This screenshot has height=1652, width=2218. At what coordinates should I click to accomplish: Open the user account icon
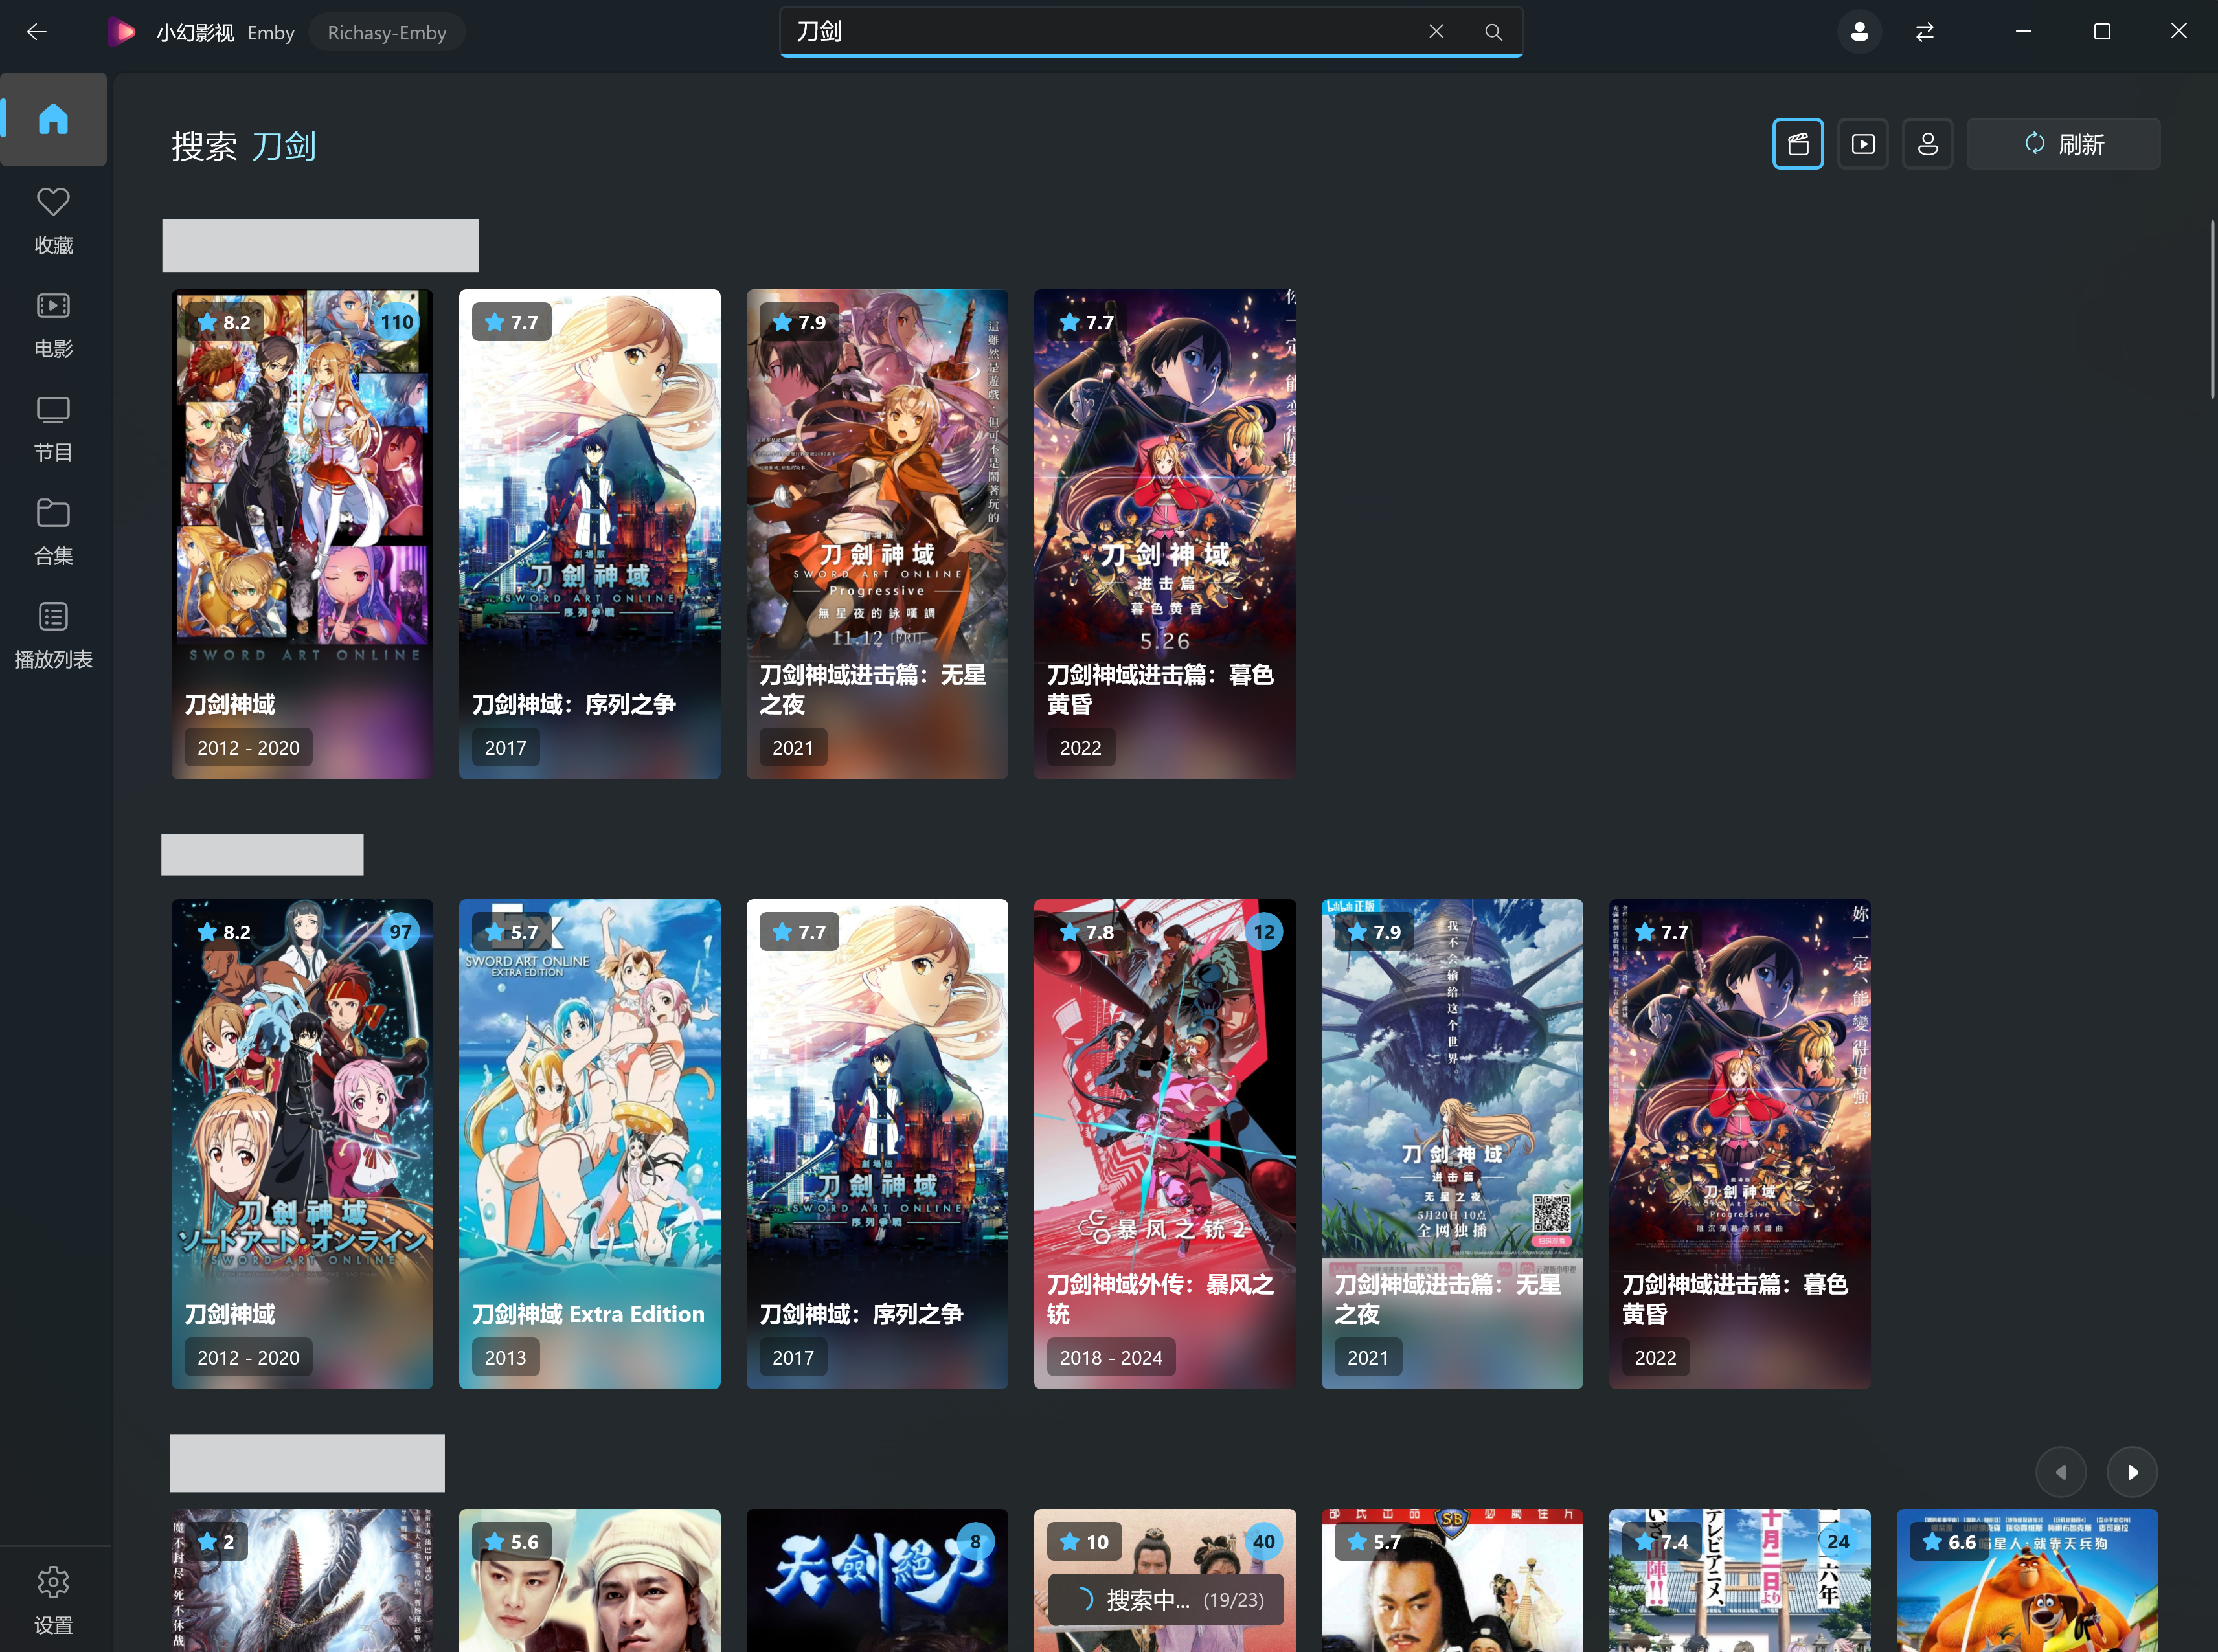(1859, 32)
